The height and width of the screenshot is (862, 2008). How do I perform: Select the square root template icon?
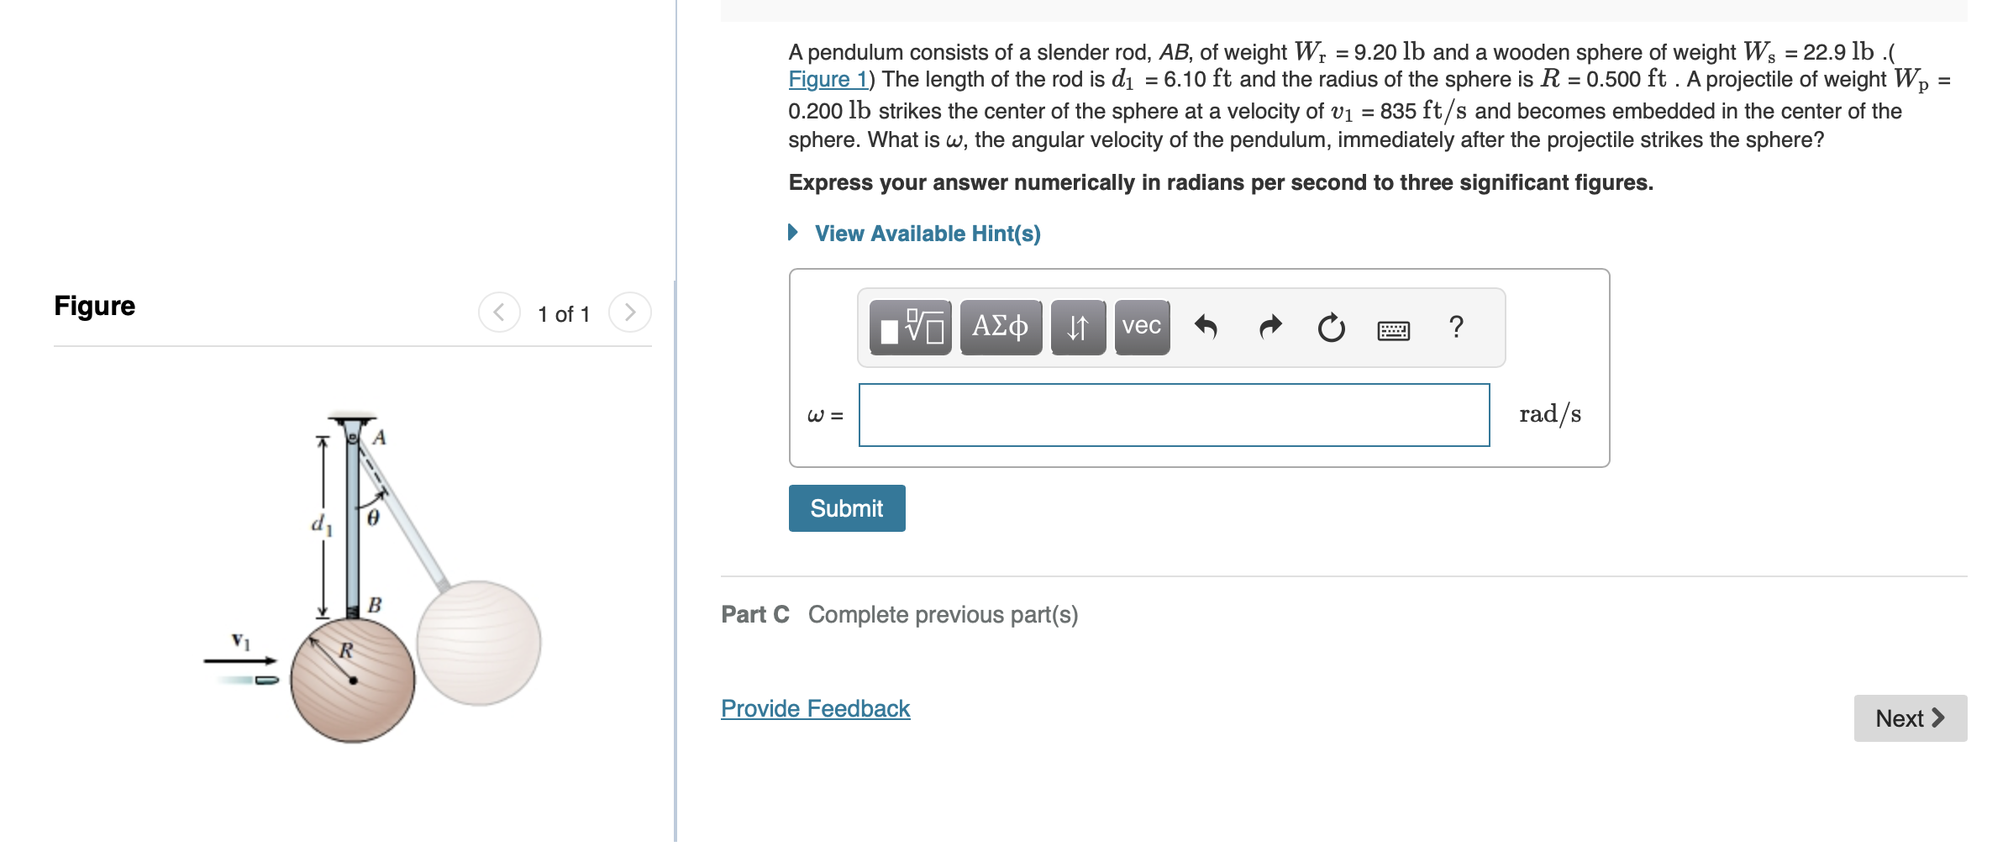click(x=909, y=328)
